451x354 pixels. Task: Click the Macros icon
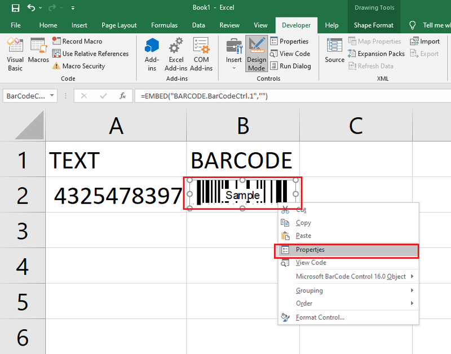click(x=38, y=50)
